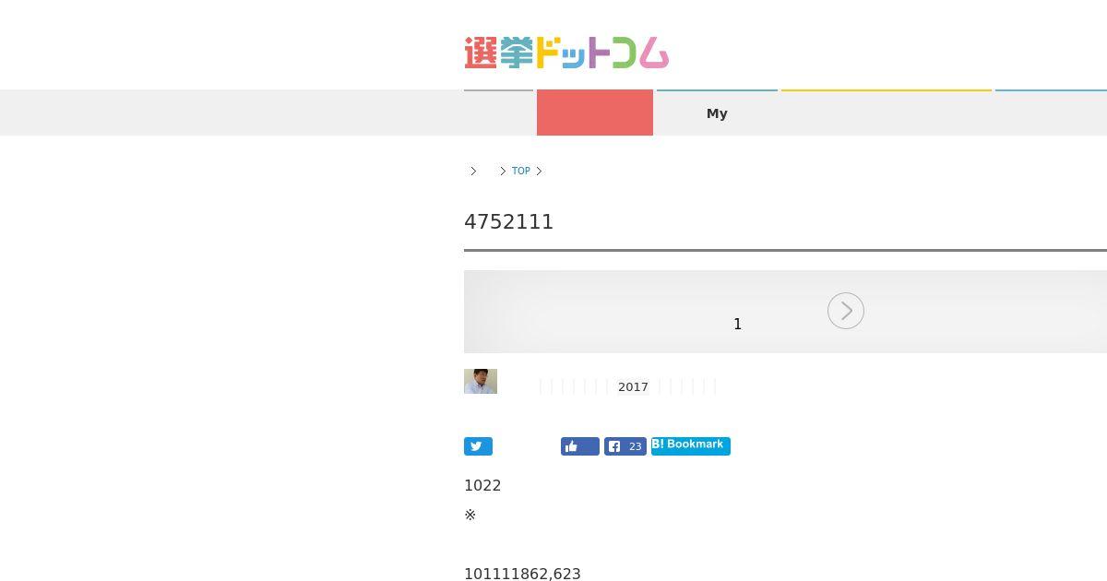The width and height of the screenshot is (1107, 581).
Task: Open the My navigation tab
Action: [717, 113]
